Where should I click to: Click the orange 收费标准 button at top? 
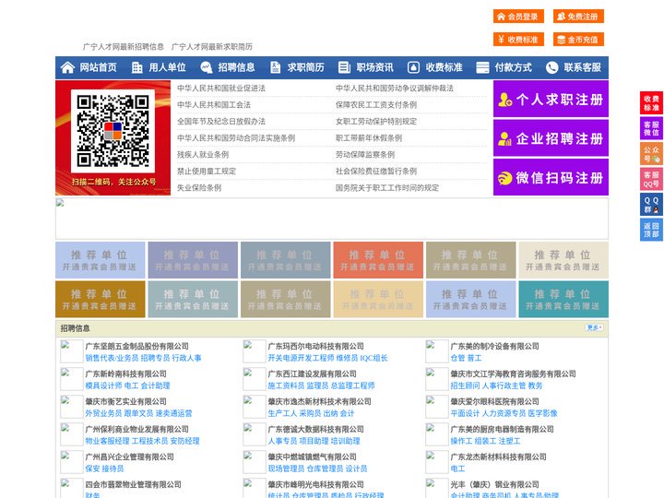point(518,40)
